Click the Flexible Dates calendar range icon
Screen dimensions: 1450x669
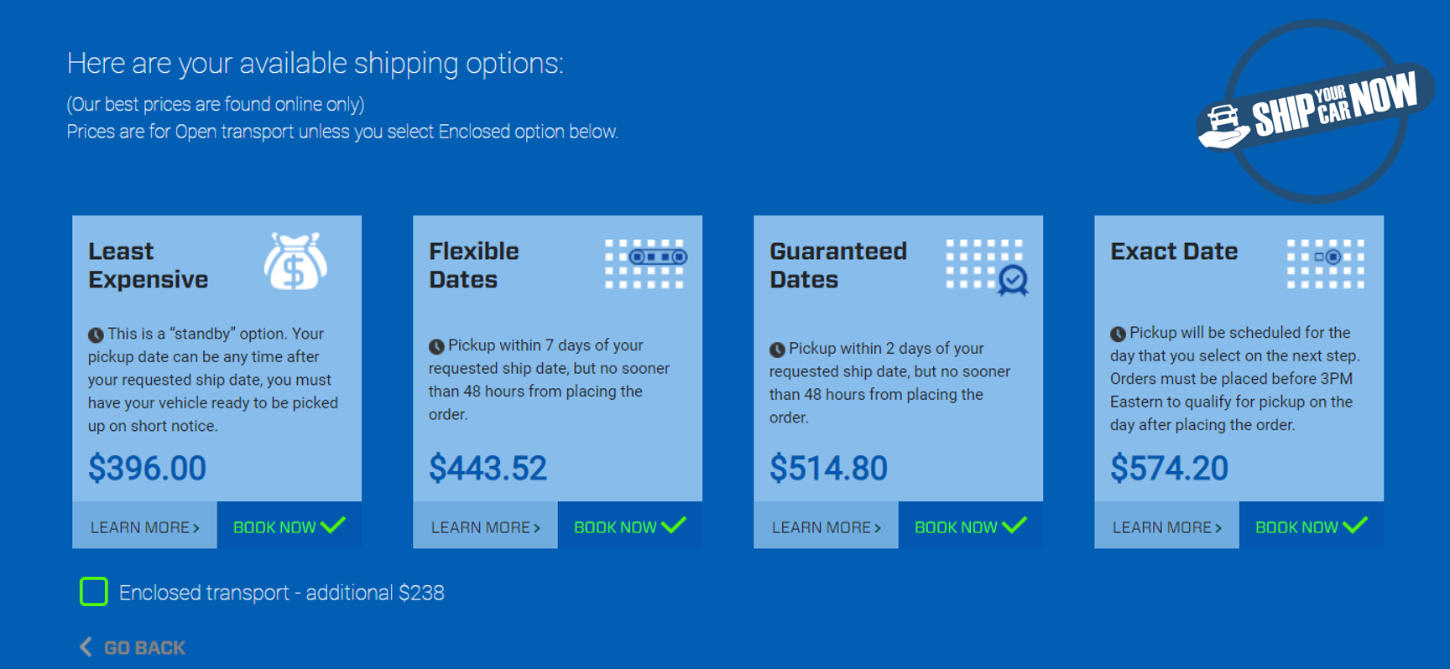click(646, 264)
